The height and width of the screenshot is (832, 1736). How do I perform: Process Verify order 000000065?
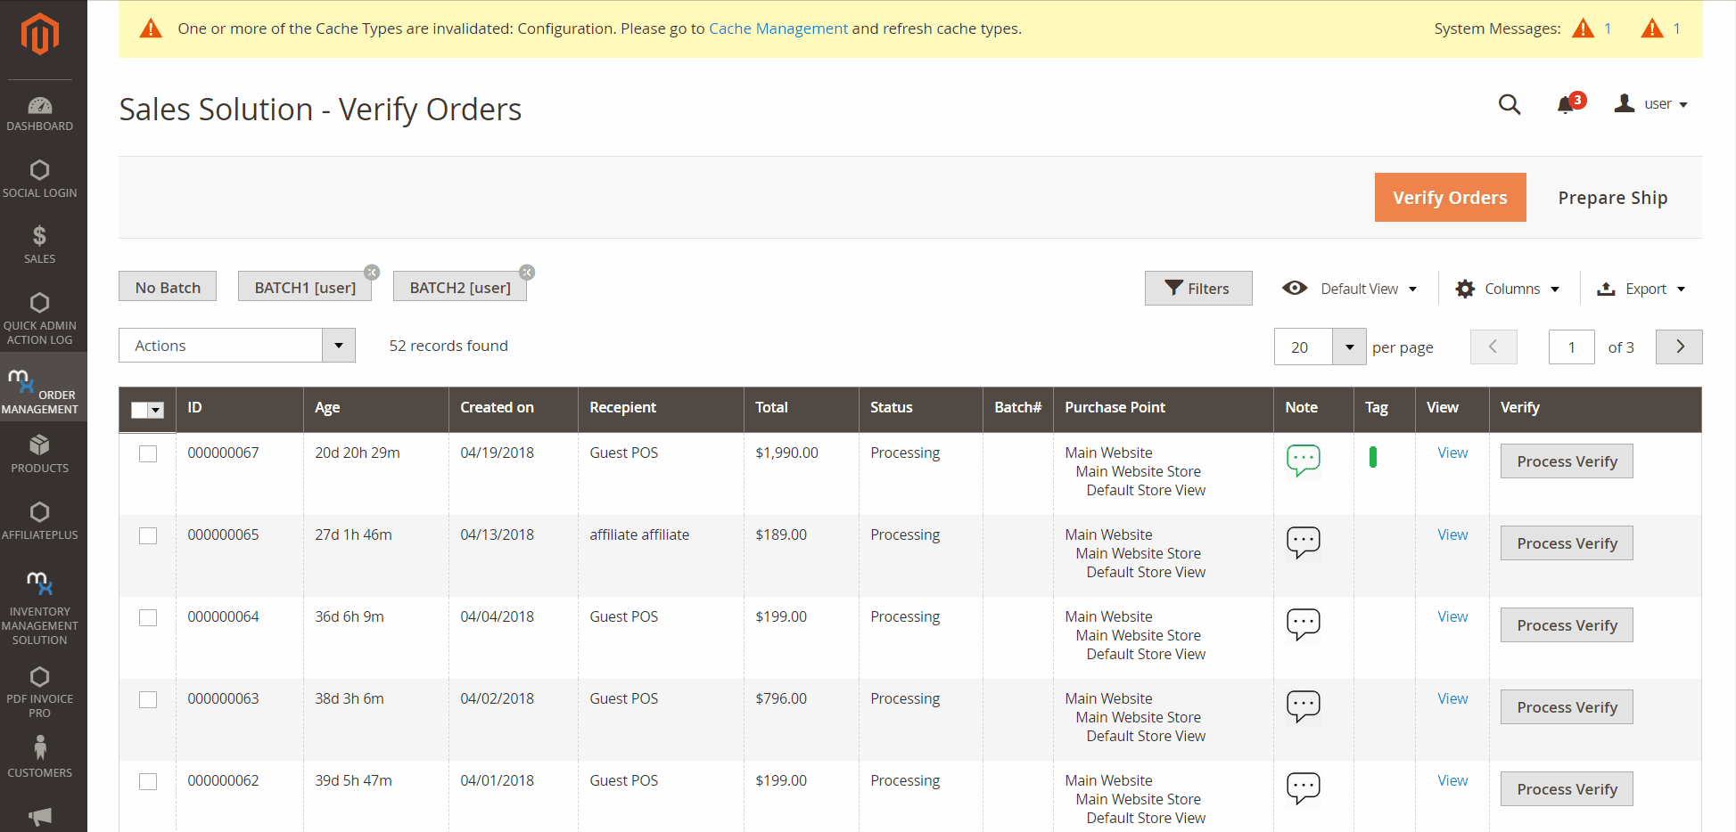[x=1567, y=543]
